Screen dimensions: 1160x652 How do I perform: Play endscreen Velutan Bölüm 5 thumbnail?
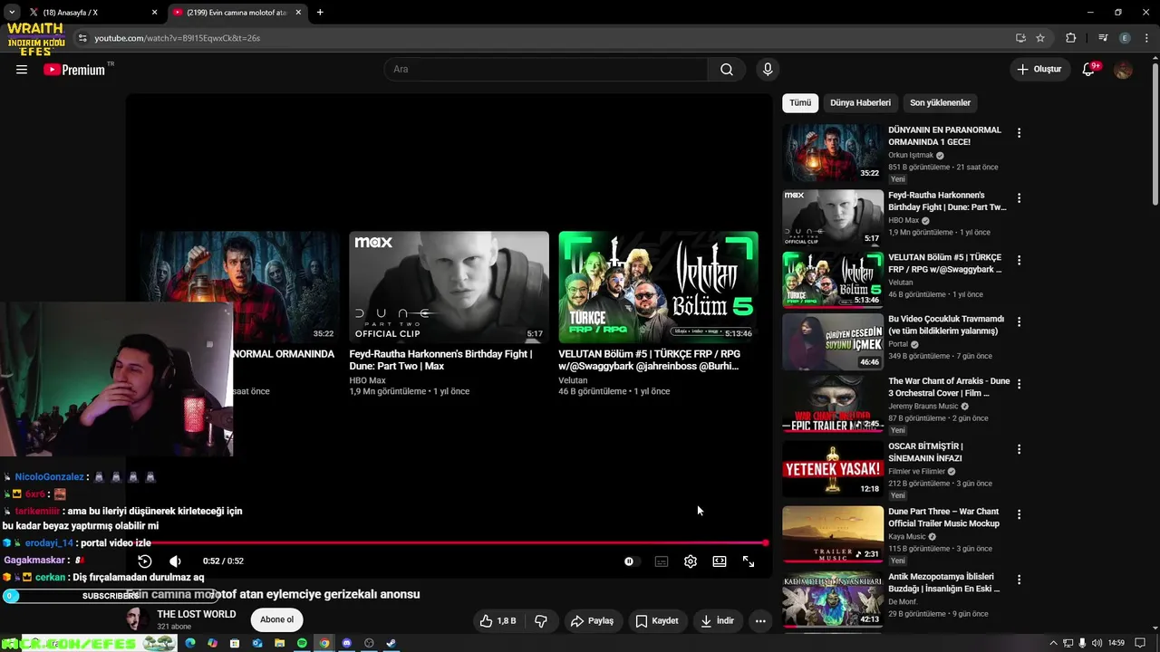(x=658, y=287)
